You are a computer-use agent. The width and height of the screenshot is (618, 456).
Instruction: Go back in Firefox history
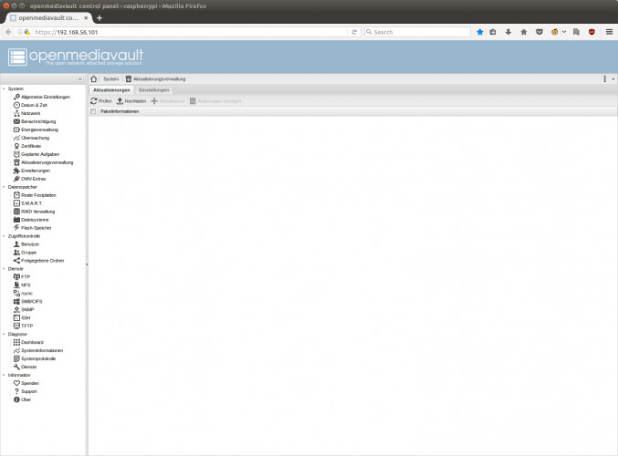point(8,32)
